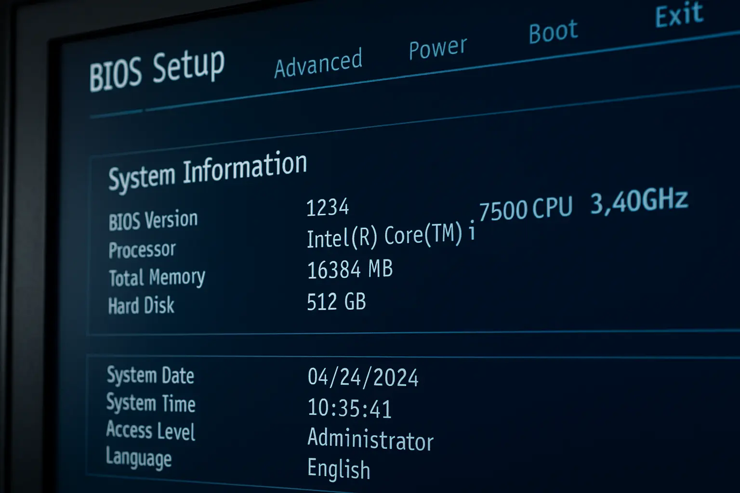This screenshot has width=740, height=493.
Task: Change the English language option
Action: (339, 469)
